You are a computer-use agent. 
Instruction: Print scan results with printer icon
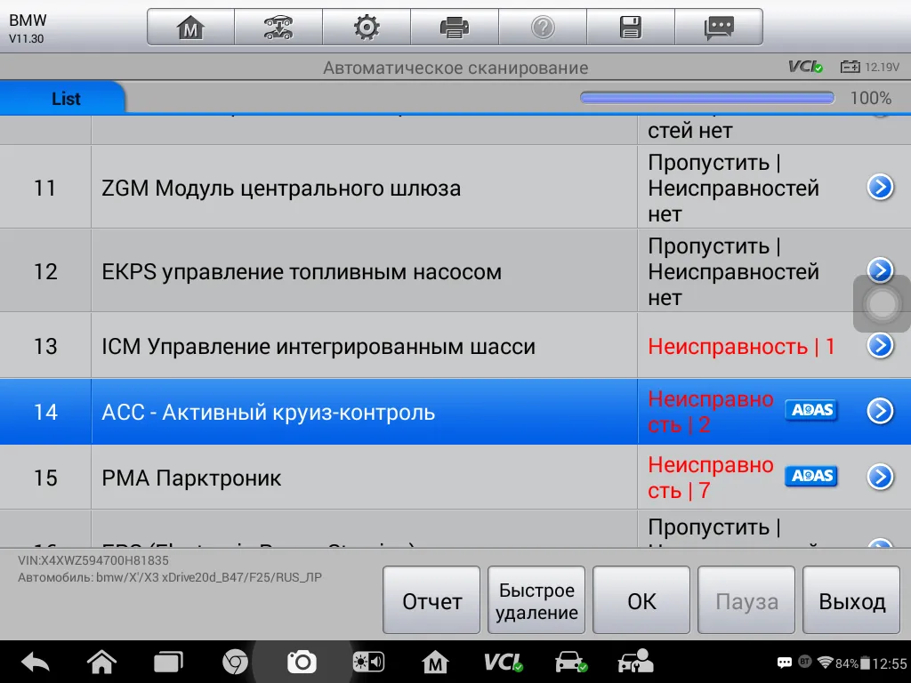click(455, 28)
